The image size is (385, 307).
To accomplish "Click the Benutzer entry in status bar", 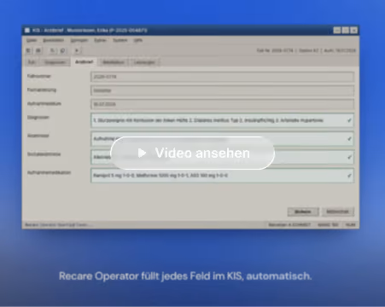I will (x=289, y=225).
